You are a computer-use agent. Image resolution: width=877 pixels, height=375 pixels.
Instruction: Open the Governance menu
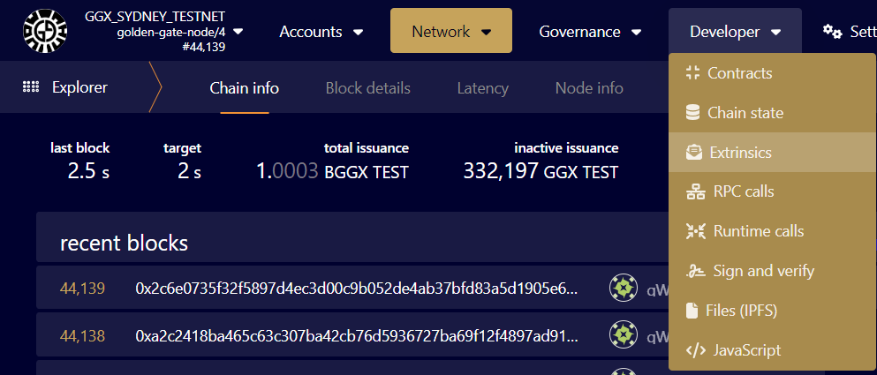pos(590,32)
